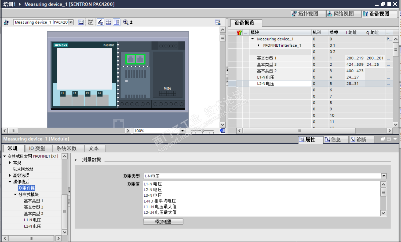Screen dimensions: 401x242
Task: Collapse the 操作模式 tree node
Action: (10, 182)
